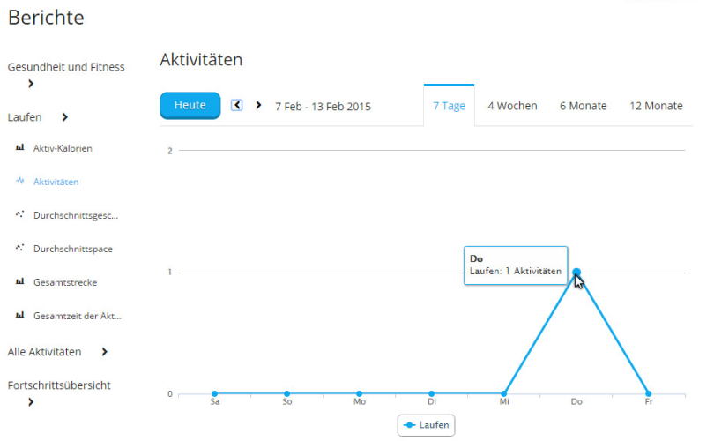Switch to the 4 Wochen tab
Image resolution: width=714 pixels, height=441 pixels.
[512, 106]
